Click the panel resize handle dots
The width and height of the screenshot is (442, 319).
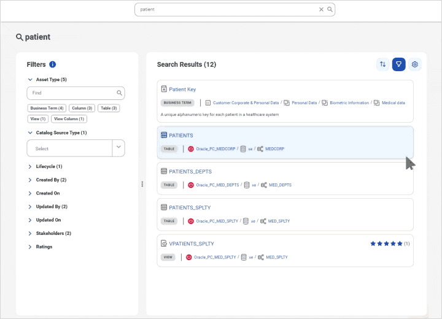click(142, 183)
